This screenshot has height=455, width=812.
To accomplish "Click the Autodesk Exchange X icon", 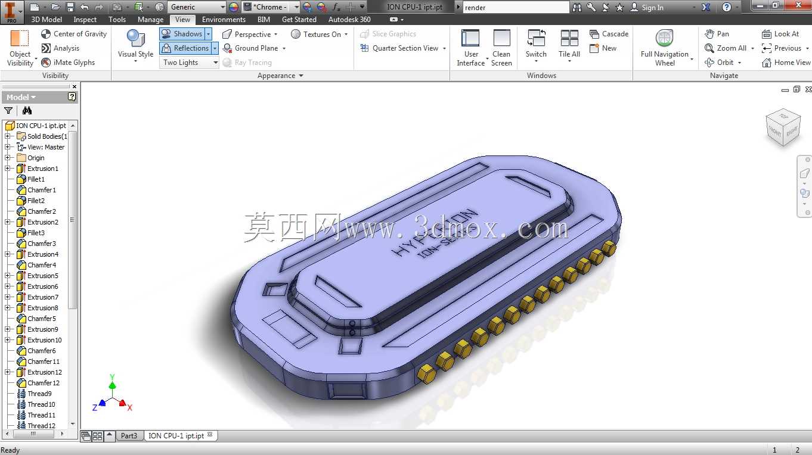I will (x=706, y=7).
